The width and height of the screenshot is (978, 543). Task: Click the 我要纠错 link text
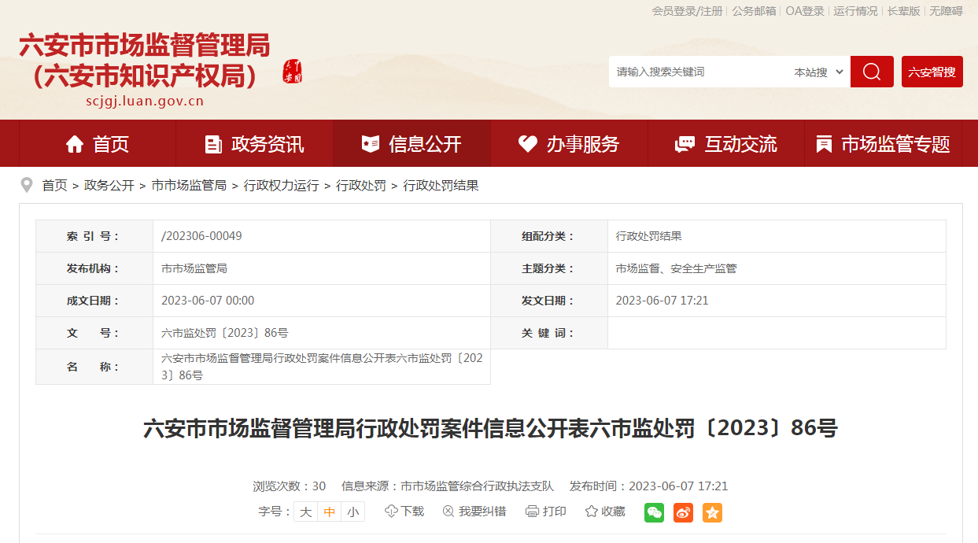[482, 512]
